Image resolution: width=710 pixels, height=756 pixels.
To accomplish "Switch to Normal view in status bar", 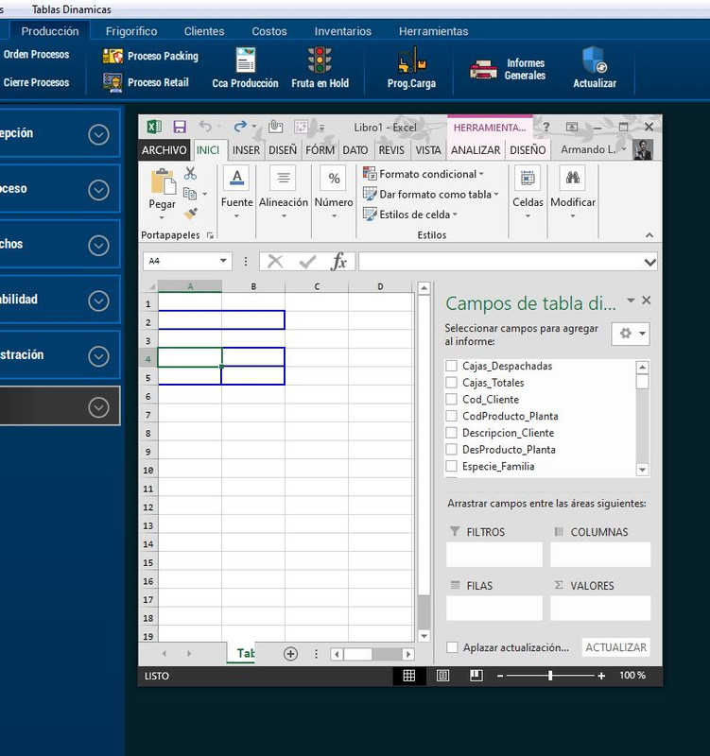I will (409, 676).
